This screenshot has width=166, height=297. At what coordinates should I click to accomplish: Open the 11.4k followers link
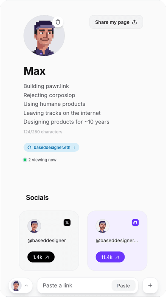(x=110, y=257)
